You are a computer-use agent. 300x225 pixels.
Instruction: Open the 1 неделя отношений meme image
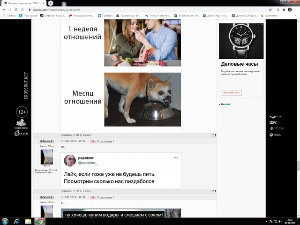click(121, 75)
